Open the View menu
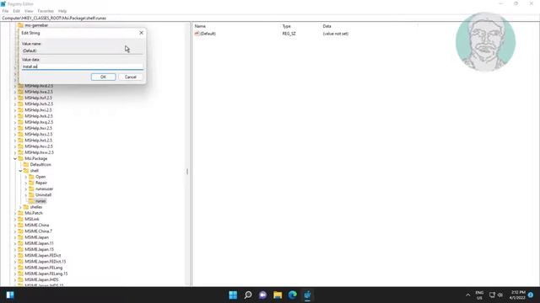 (29, 11)
